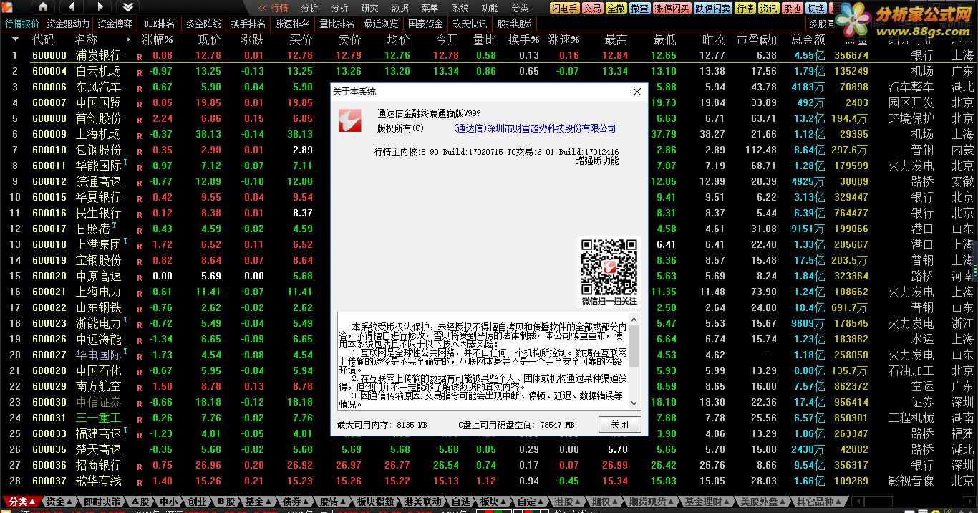
Task: Select the 浦发银行 stock row name
Action: 99,55
